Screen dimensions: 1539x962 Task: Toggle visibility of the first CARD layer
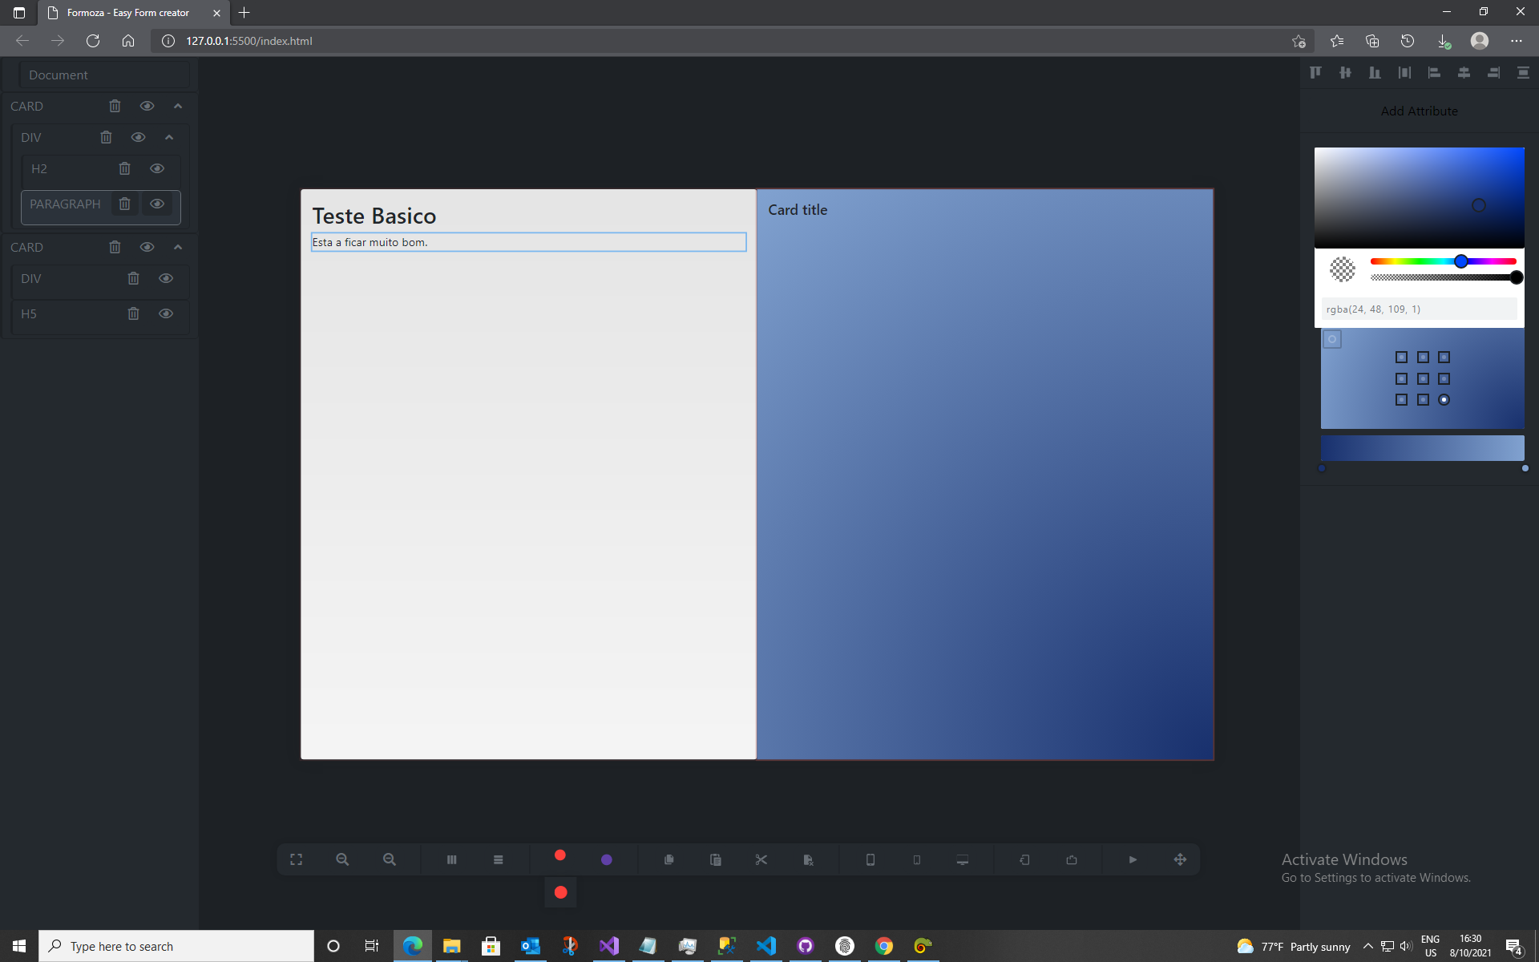[147, 106]
